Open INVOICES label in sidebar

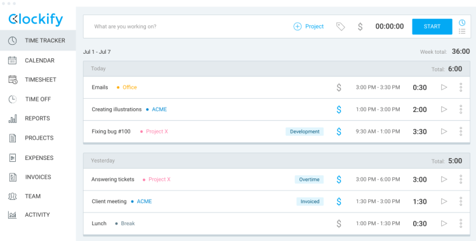38,177
